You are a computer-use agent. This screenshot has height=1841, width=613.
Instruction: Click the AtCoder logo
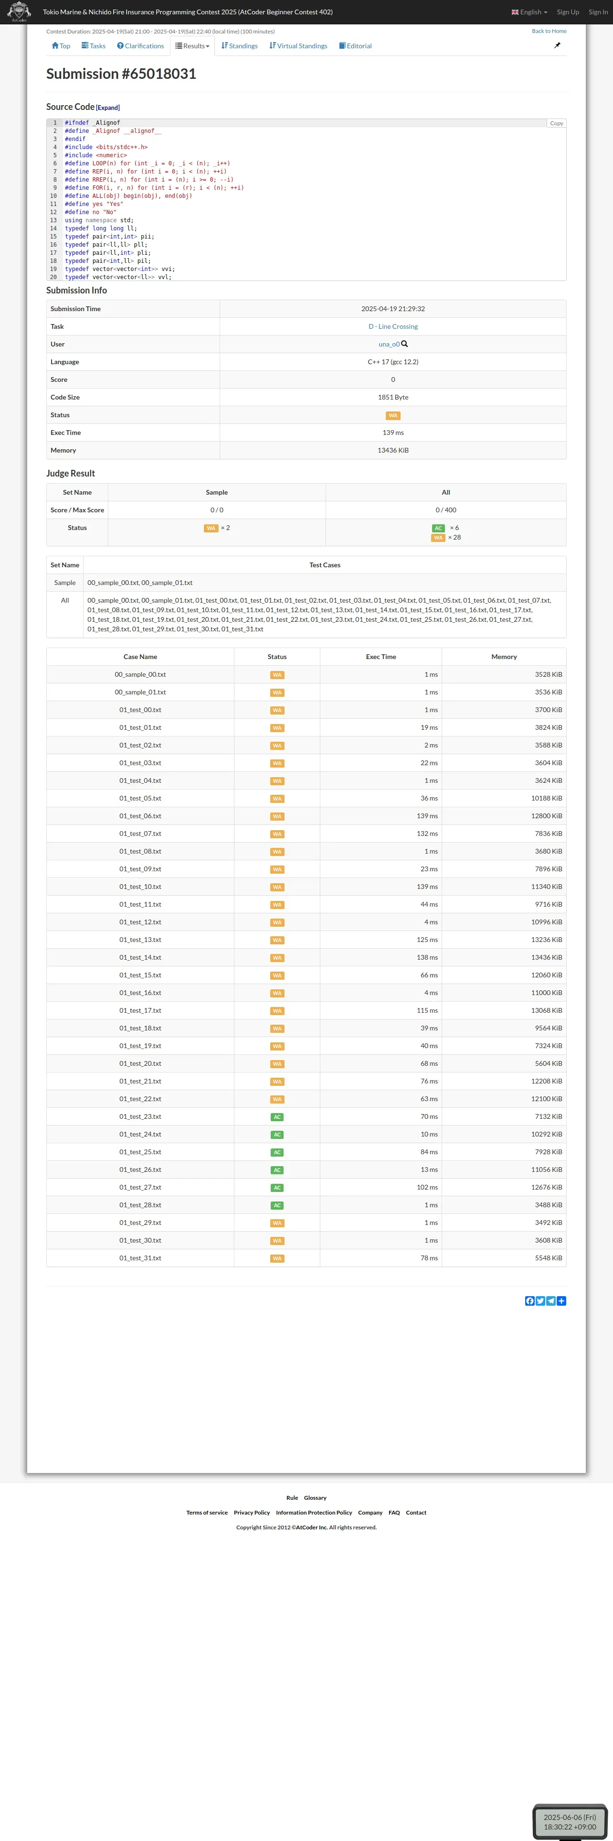coord(19,11)
